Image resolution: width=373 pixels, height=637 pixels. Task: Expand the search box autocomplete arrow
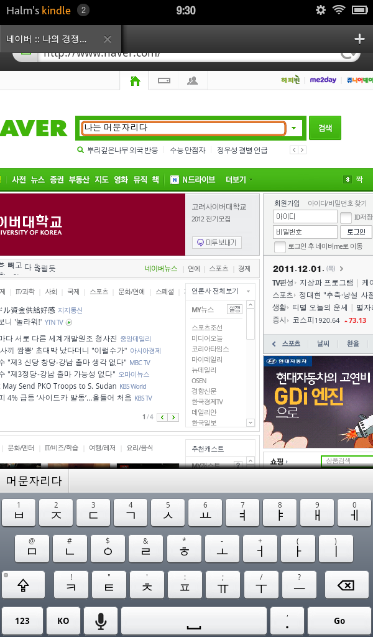click(x=294, y=128)
